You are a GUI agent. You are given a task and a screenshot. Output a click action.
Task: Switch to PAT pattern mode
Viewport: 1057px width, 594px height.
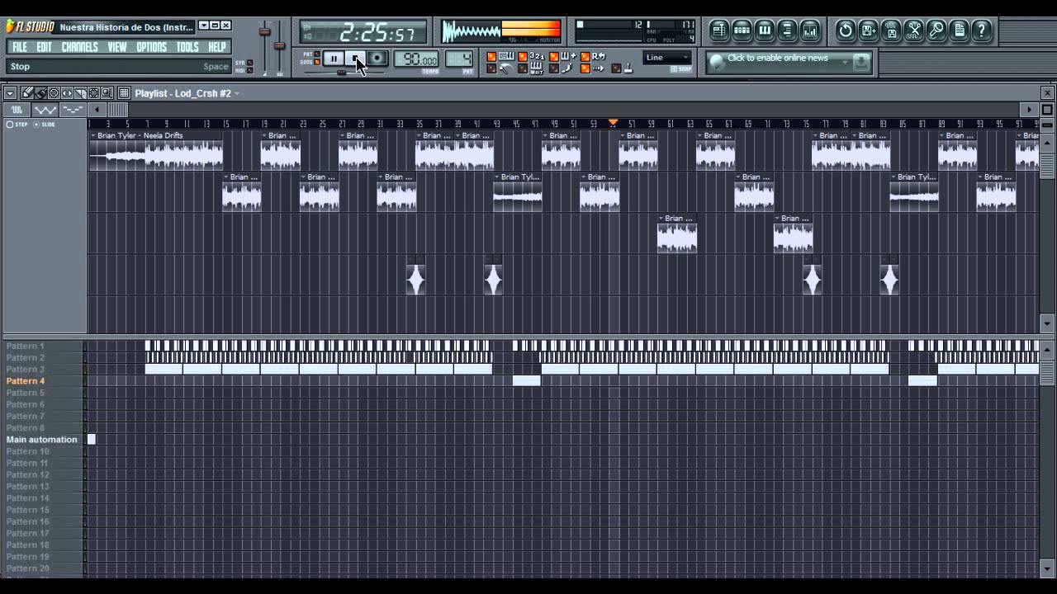317,54
